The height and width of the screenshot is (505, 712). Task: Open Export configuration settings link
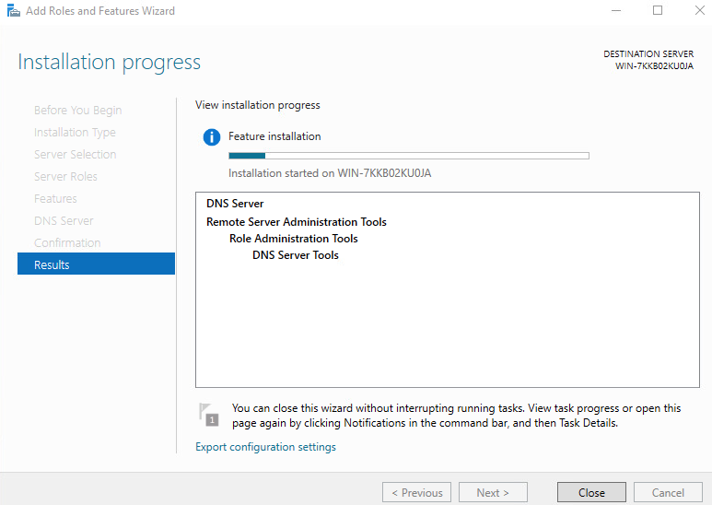tap(265, 447)
